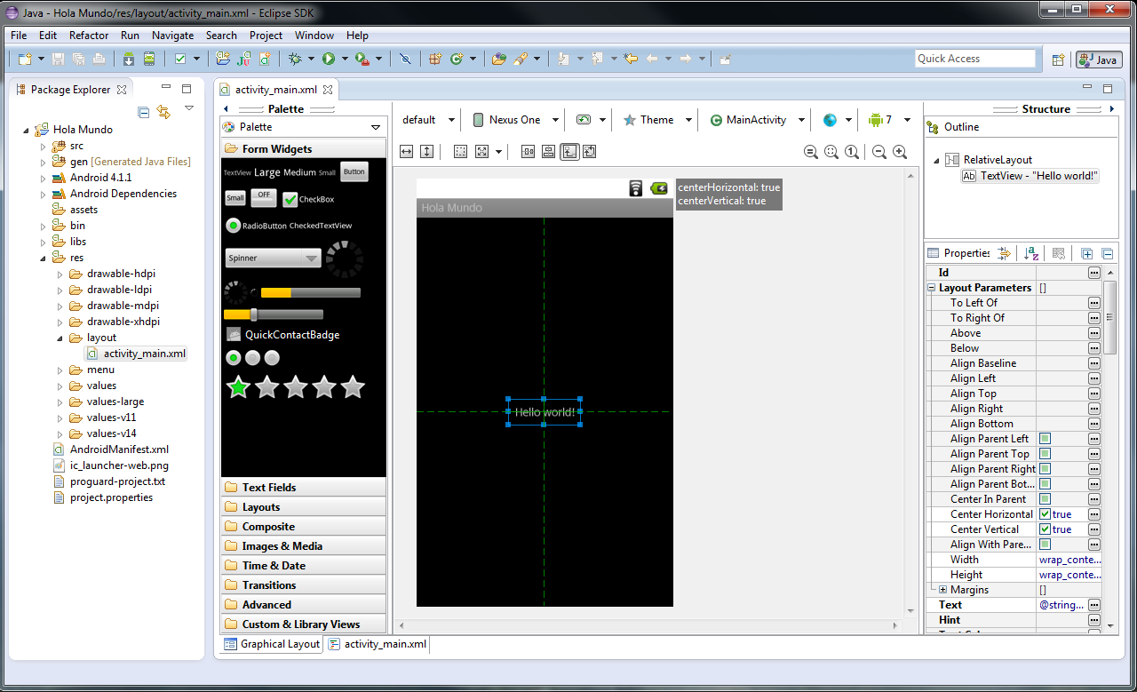
Task: Enable the Align Parent Left checkbox
Action: tap(1046, 438)
